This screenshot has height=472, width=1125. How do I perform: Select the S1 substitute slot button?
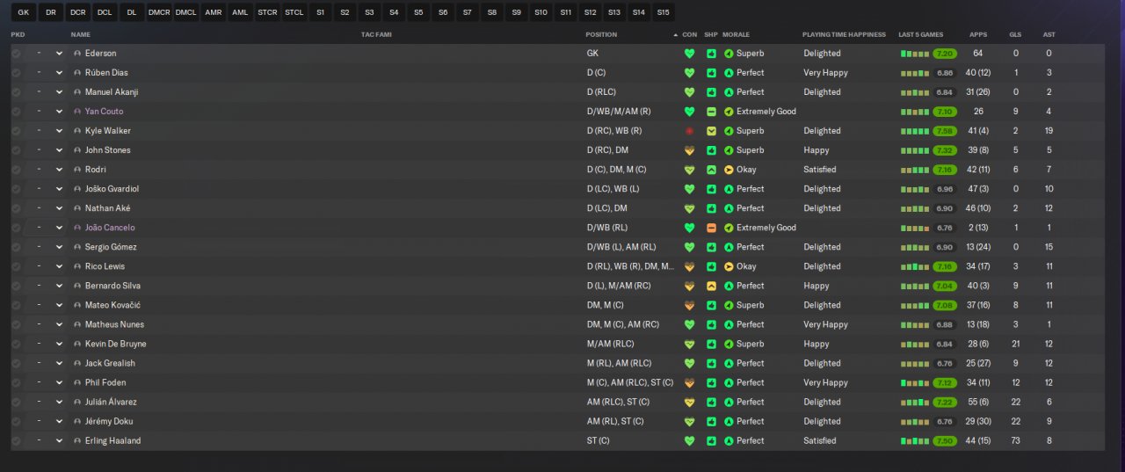[321, 12]
